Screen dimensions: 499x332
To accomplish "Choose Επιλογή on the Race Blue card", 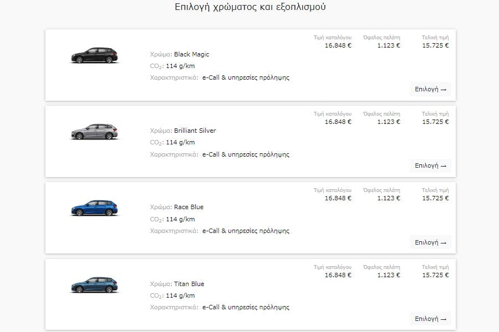I will [430, 242].
